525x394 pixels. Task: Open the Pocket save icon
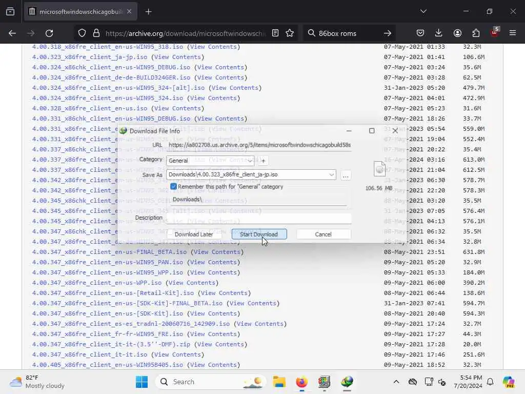coord(420,33)
